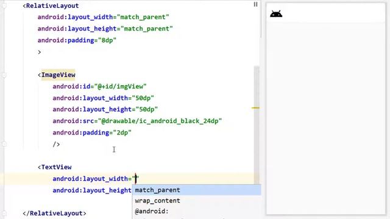The width and height of the screenshot is (390, 219).
Task: Click the "@drawable/ic_android_black_24dp" value
Action: point(160,121)
